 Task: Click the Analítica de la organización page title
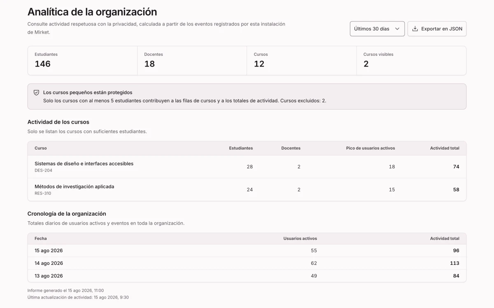(92, 12)
